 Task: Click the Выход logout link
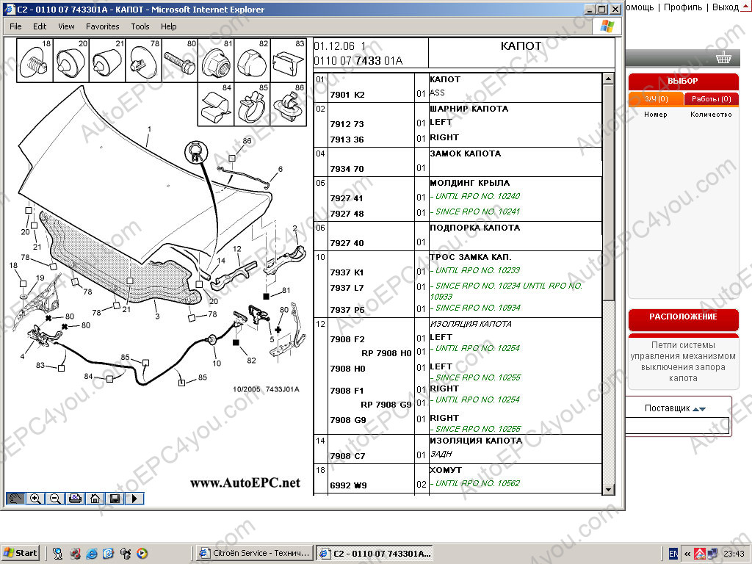pyautogui.click(x=726, y=7)
